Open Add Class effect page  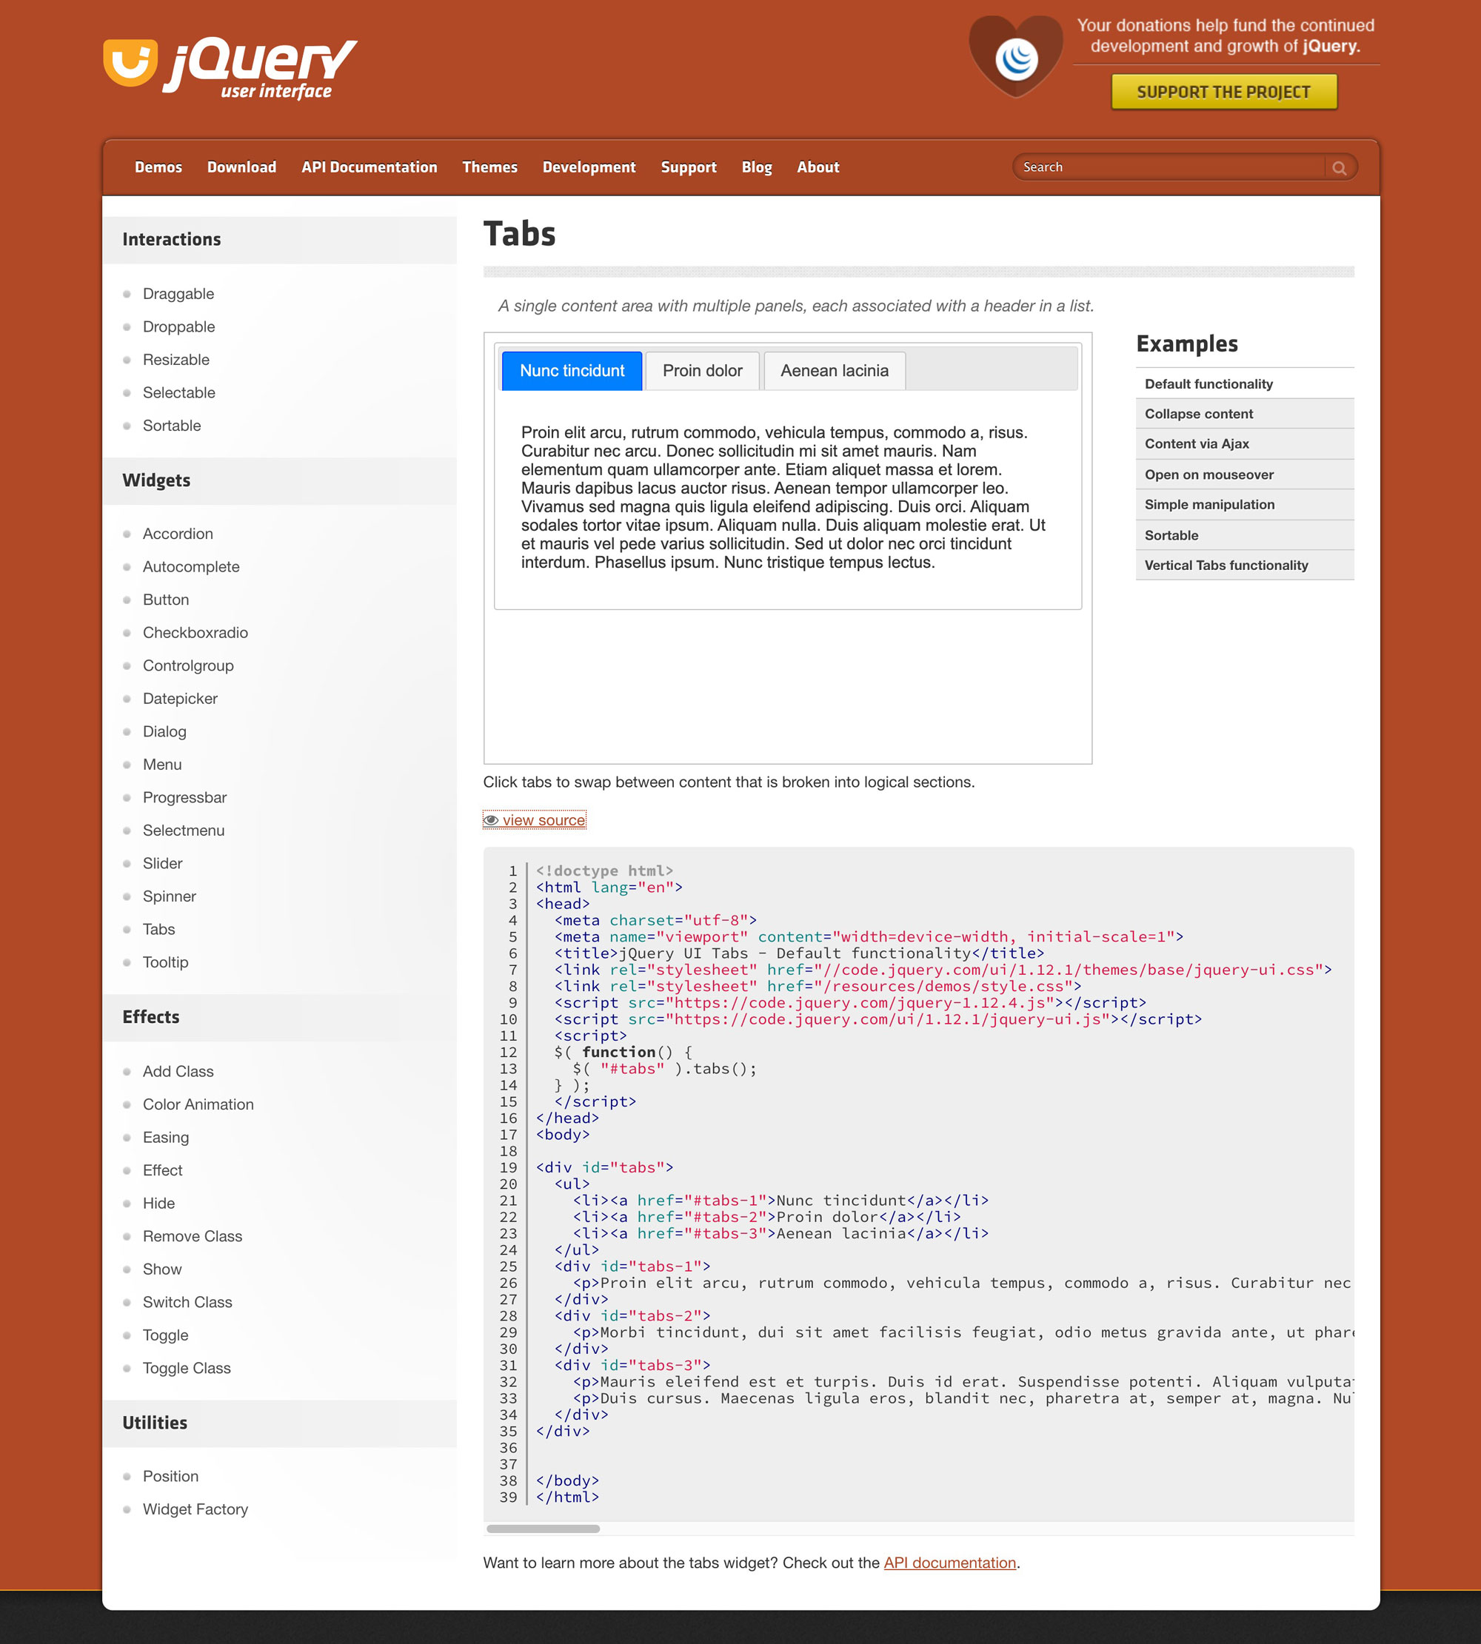tap(178, 1071)
